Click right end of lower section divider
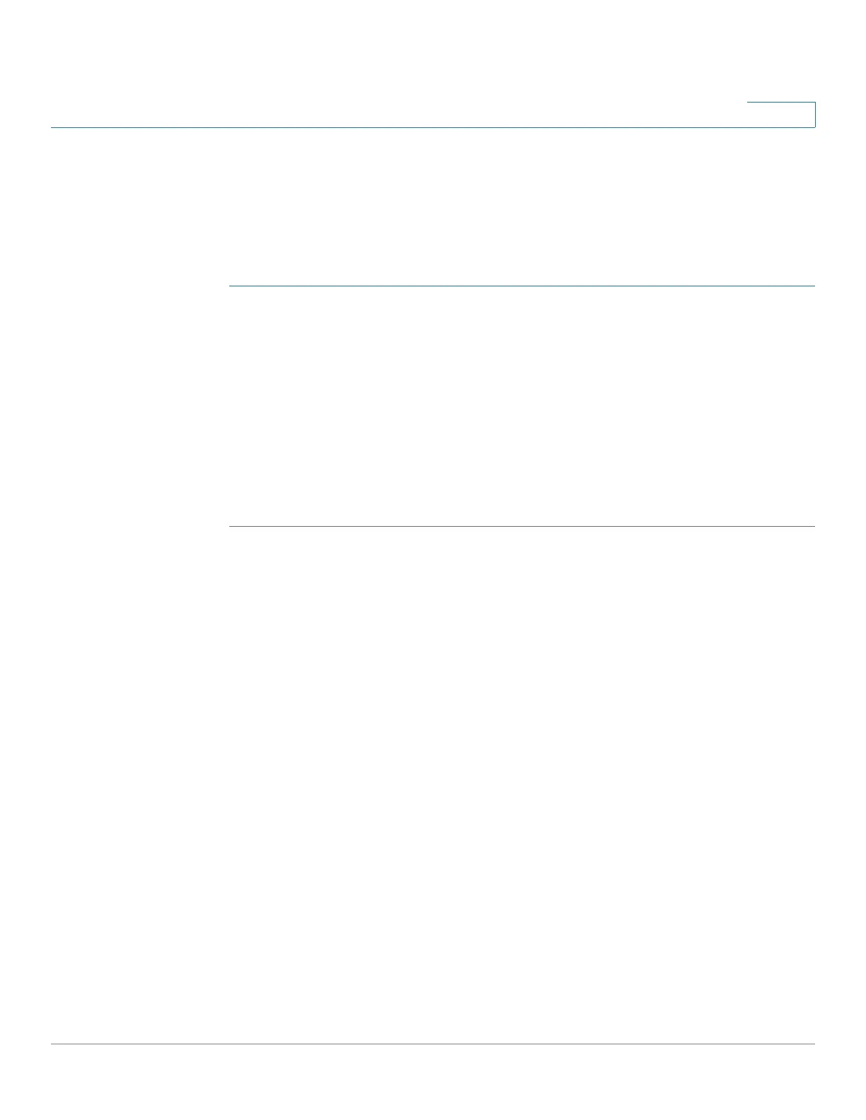This screenshot has height=1120, width=866. coord(813,526)
